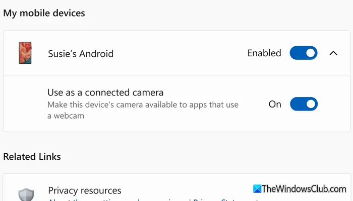Collapse the Susie's Android section chevron
Viewport: 353px width, 201px height.
coord(333,53)
